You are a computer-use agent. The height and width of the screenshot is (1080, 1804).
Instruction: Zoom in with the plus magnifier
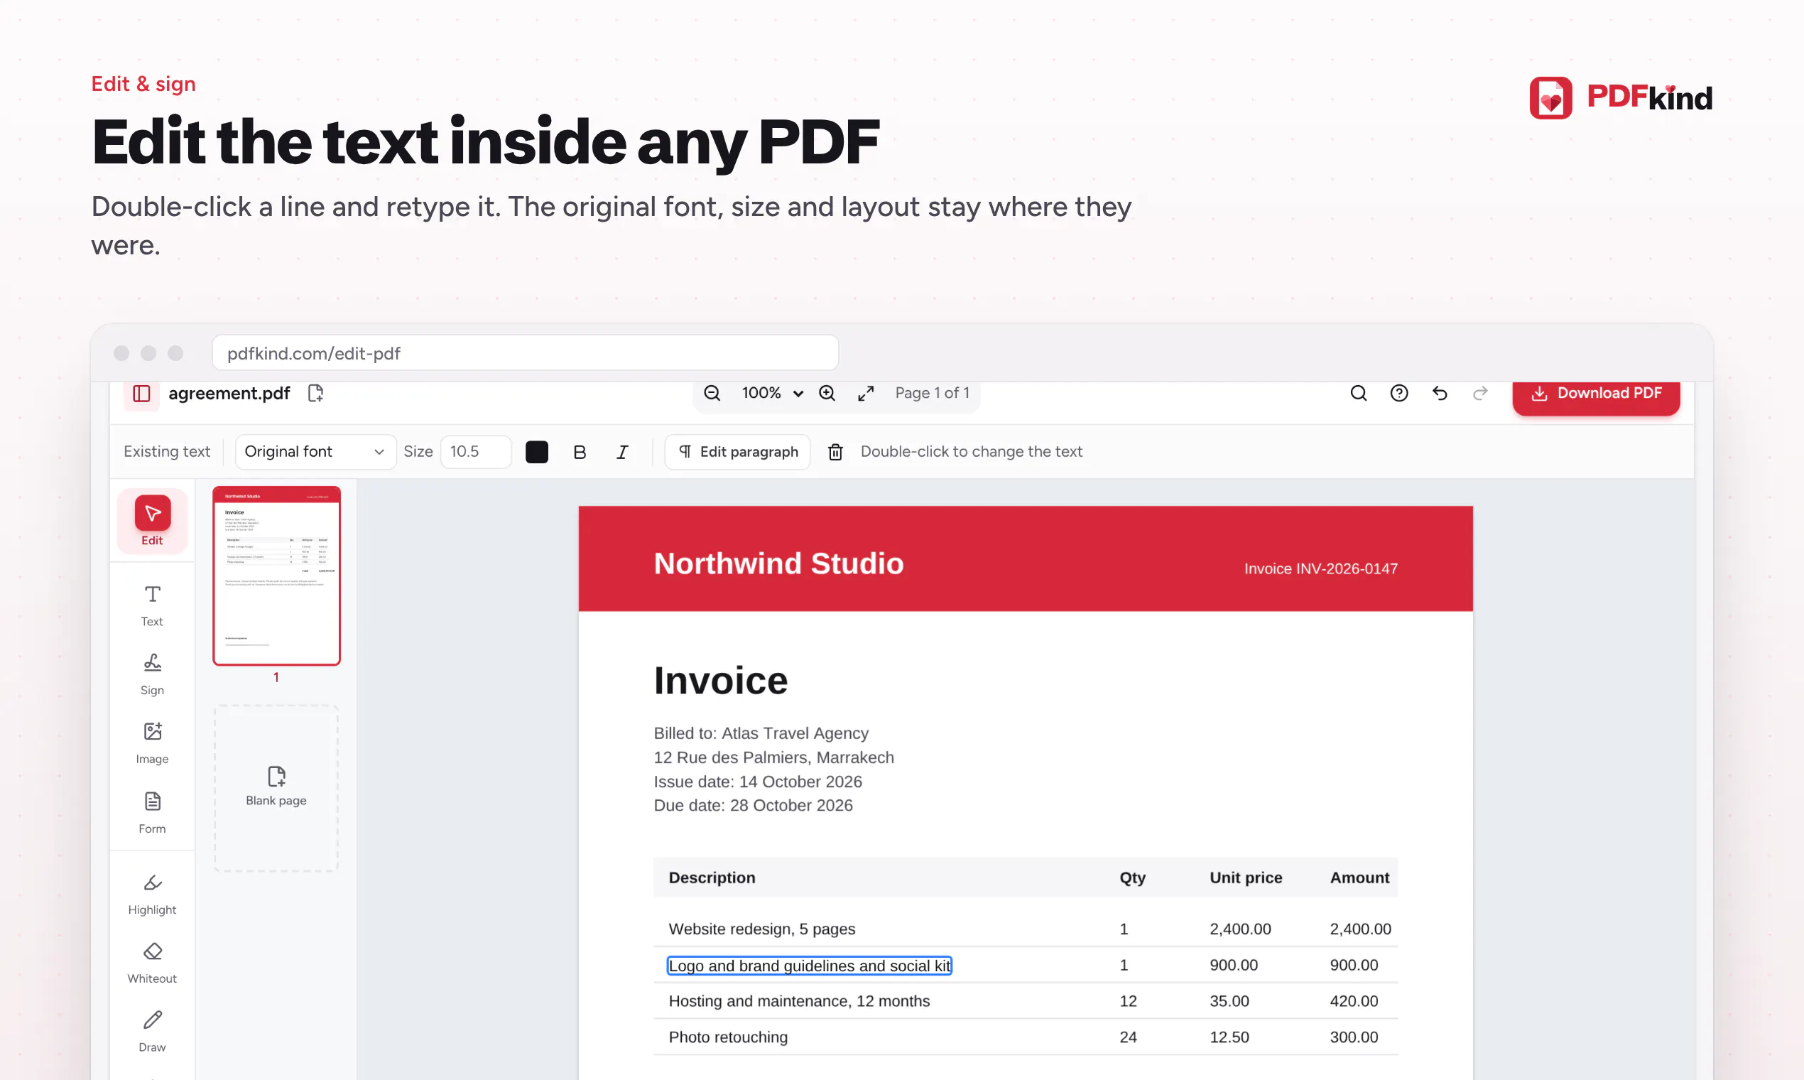[827, 394]
